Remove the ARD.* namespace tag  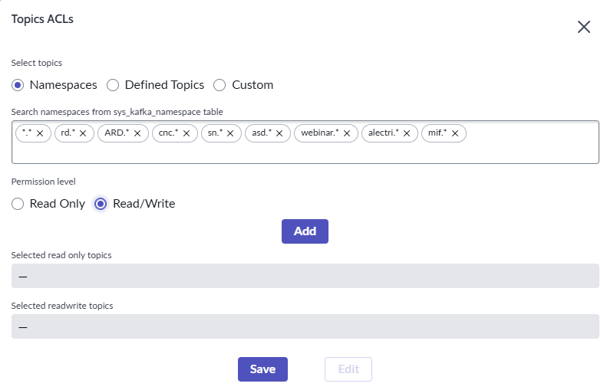click(x=137, y=133)
